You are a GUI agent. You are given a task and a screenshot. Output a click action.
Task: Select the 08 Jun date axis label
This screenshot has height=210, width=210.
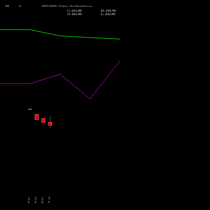click(x=36, y=200)
